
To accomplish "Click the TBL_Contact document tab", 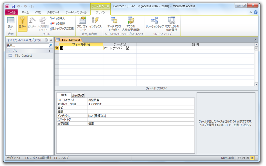I will tap(69, 40).
